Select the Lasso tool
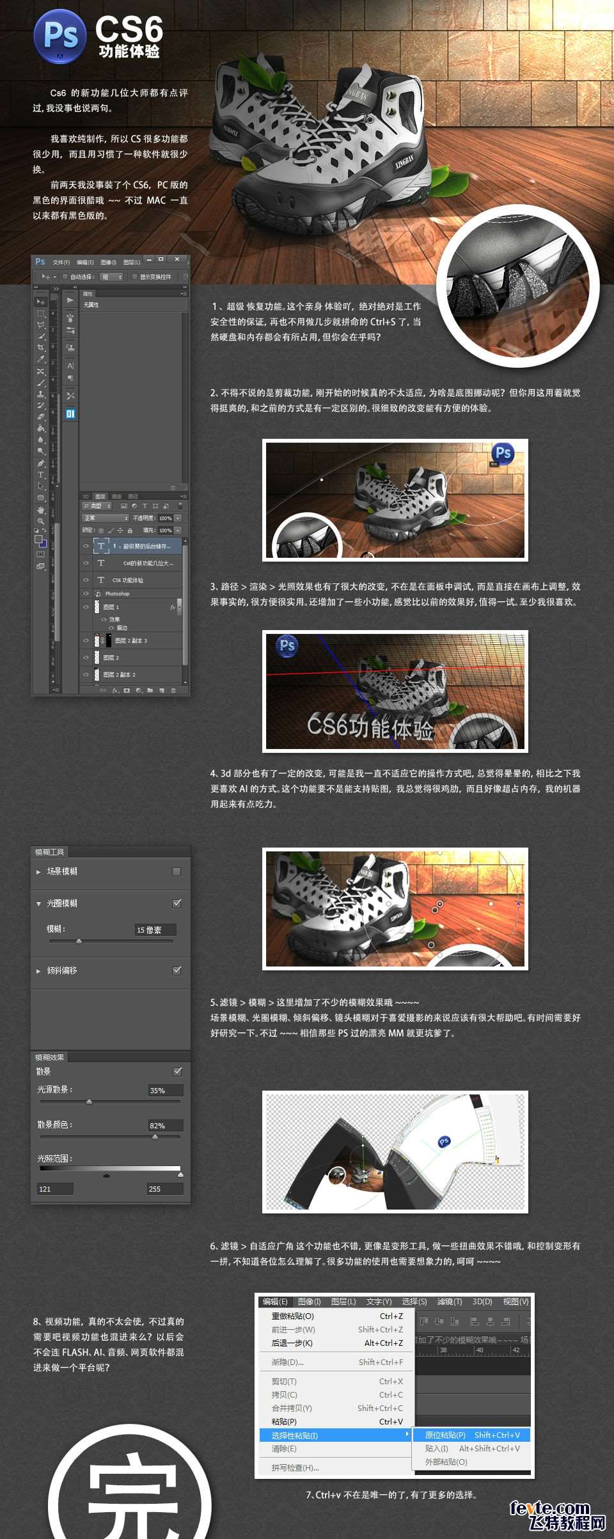The height and width of the screenshot is (1539, 614). [40, 324]
